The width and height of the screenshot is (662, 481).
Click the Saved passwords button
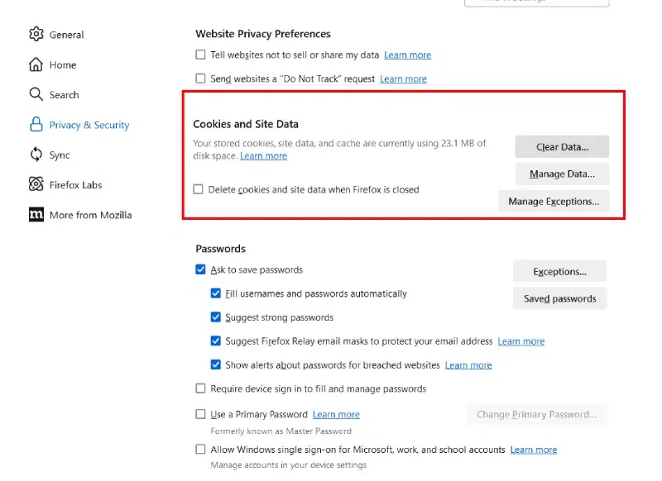point(559,298)
